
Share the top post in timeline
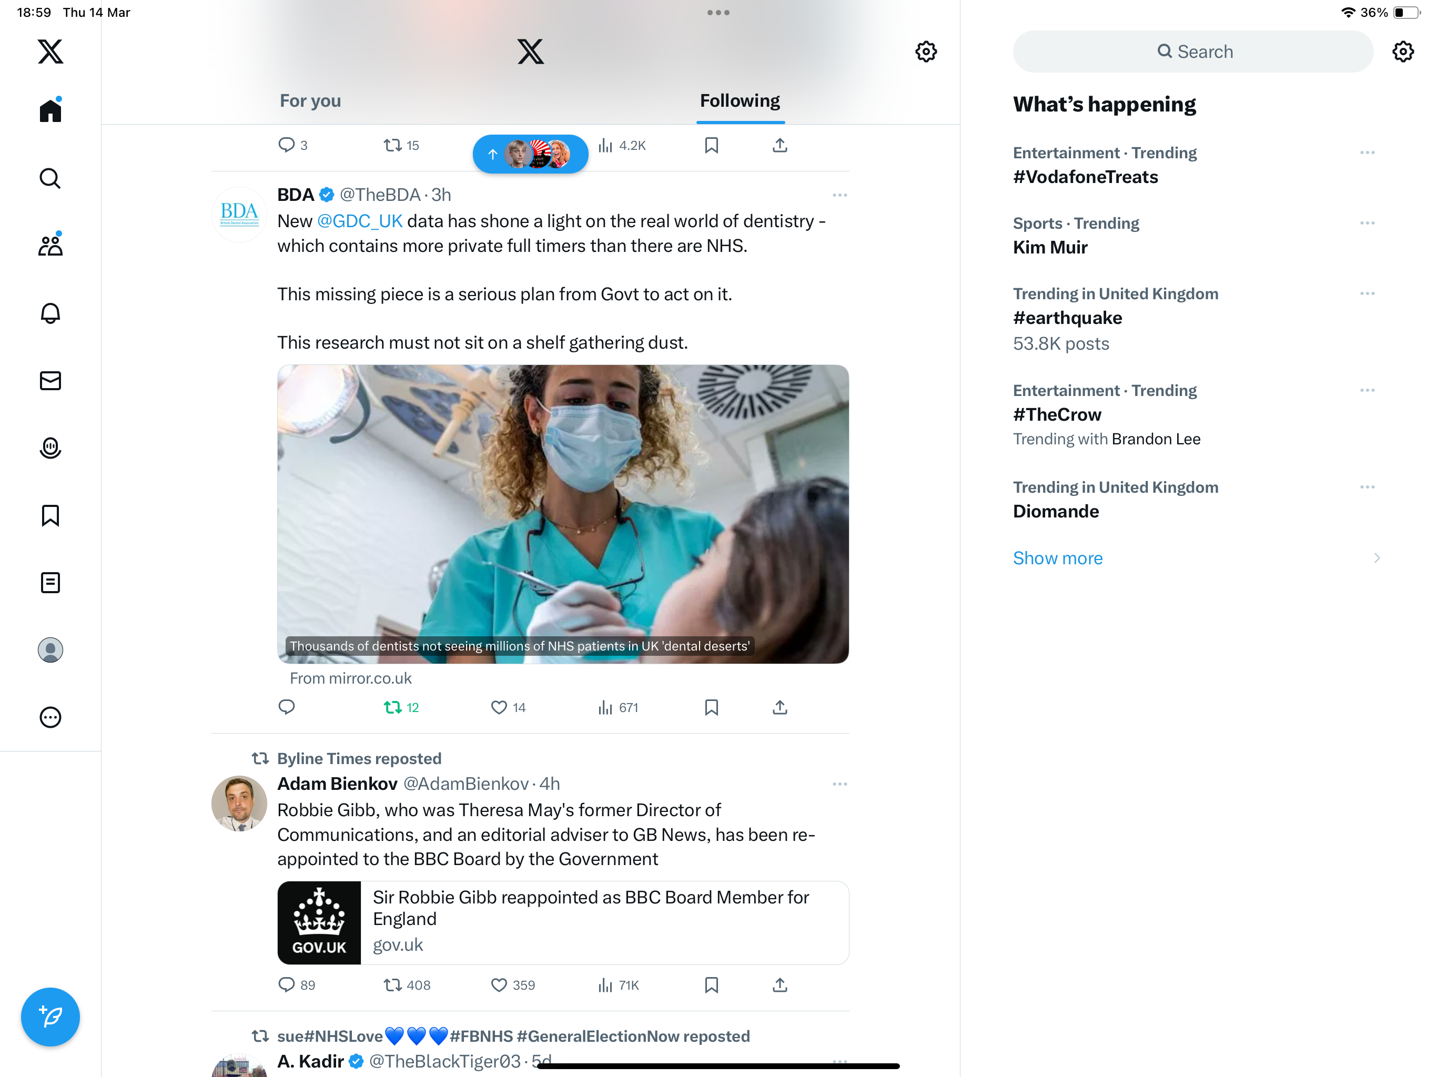click(x=780, y=145)
